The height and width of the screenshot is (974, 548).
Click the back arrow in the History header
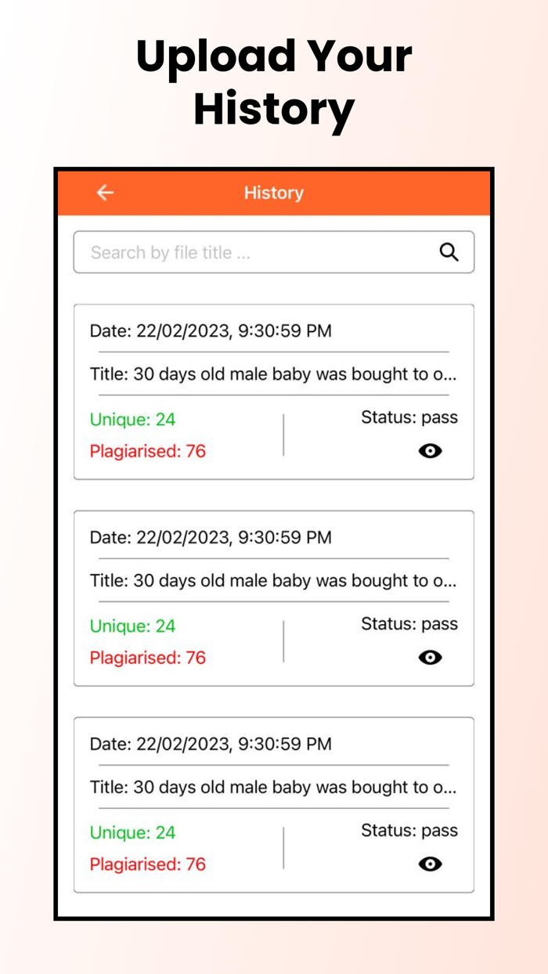[104, 193]
